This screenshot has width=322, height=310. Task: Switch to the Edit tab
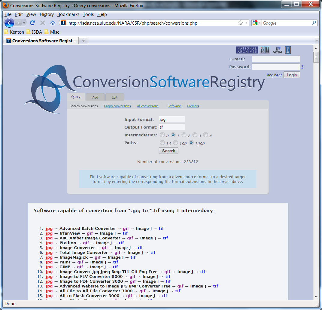pyautogui.click(x=114, y=97)
